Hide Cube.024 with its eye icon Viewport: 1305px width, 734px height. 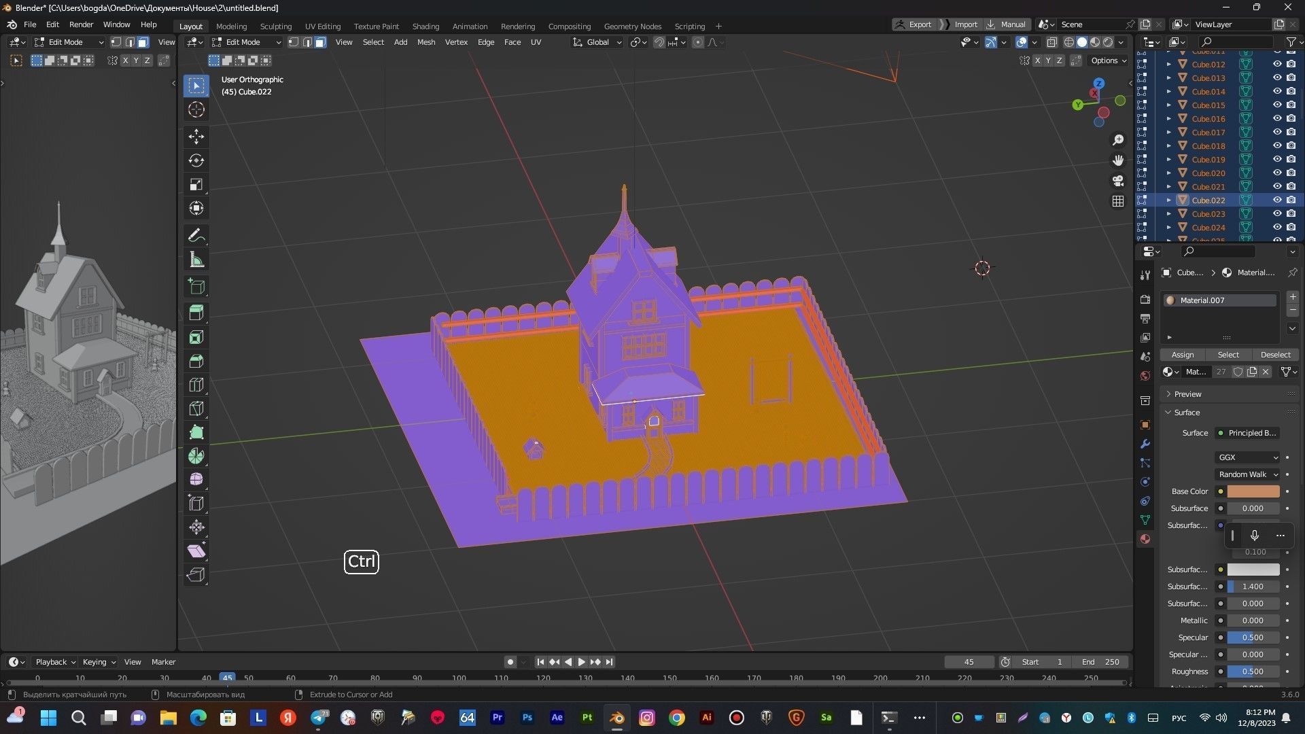pos(1277,227)
